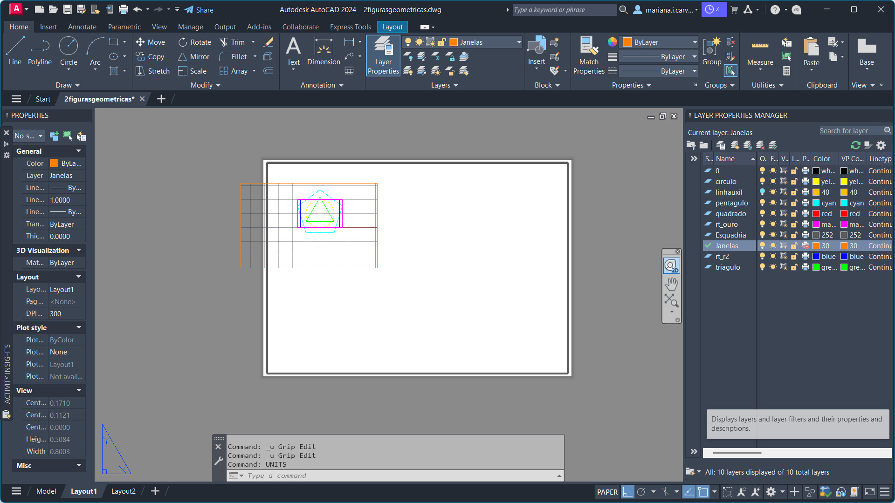Click the Refresh icon in Layer Properties Manager
895x503 pixels.
(855, 145)
